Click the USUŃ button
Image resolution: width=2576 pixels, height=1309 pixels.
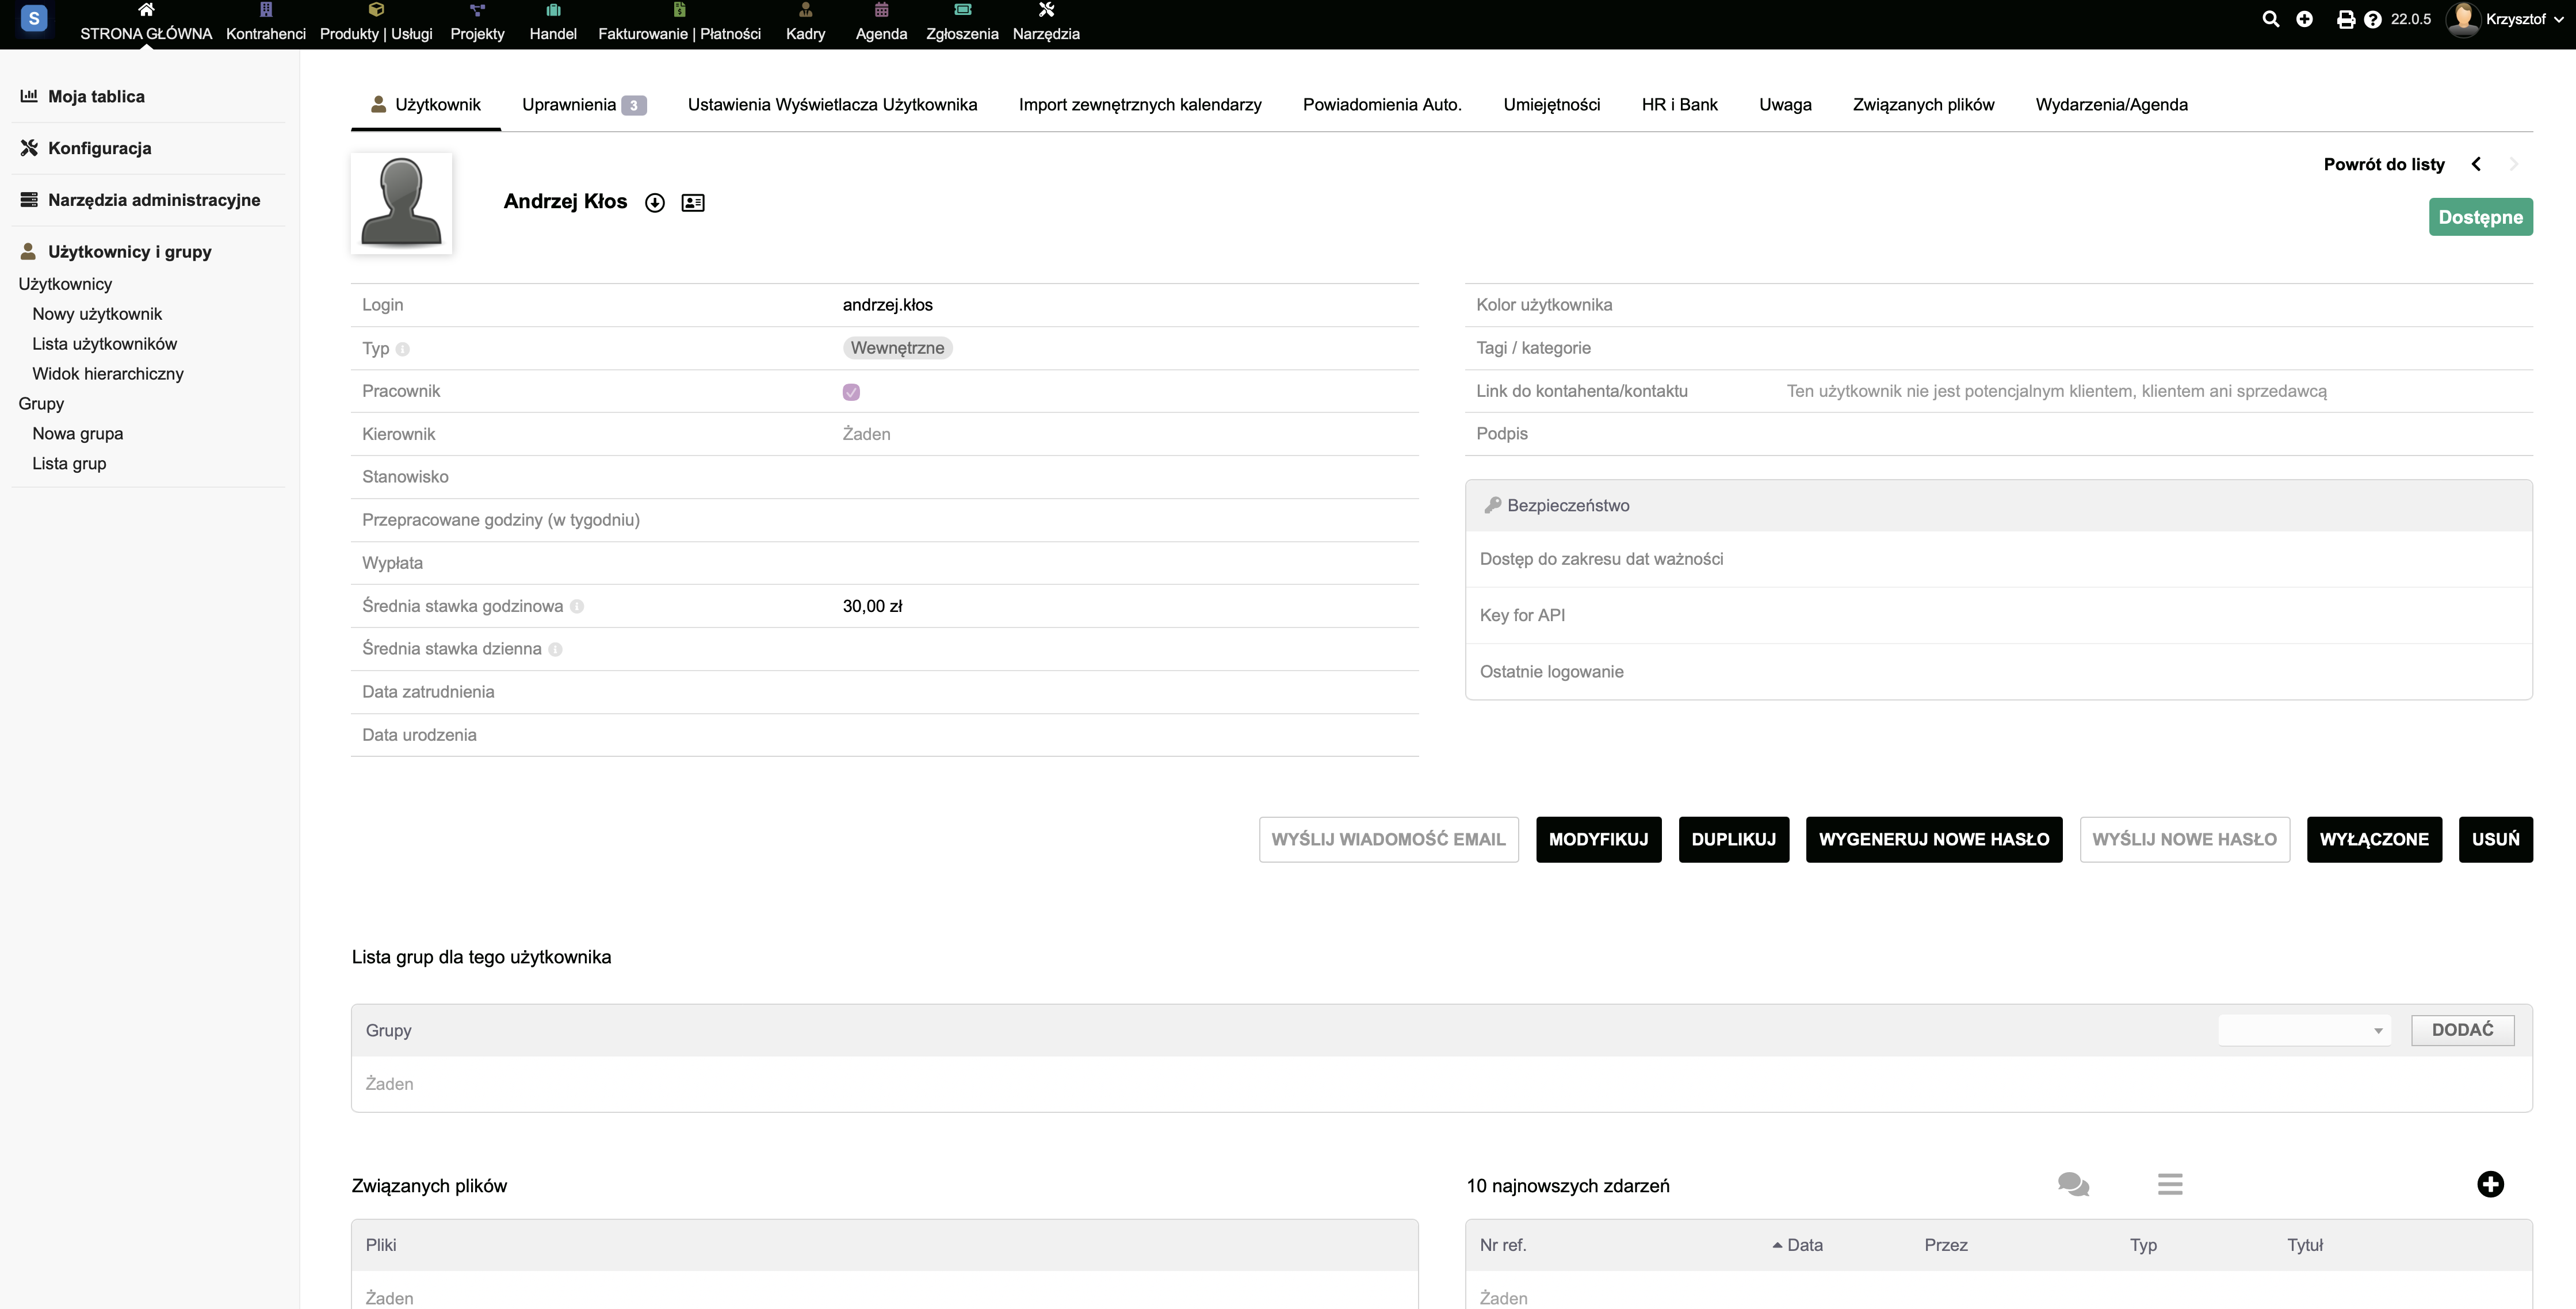[2495, 840]
